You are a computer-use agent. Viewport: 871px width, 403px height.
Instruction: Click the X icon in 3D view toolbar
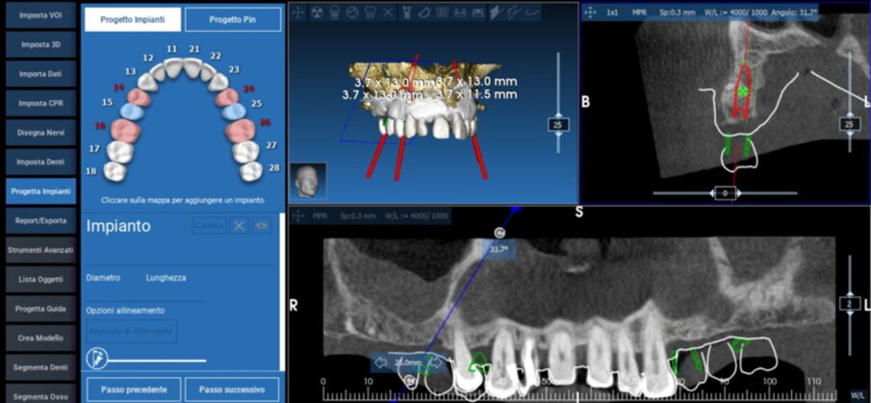387,13
